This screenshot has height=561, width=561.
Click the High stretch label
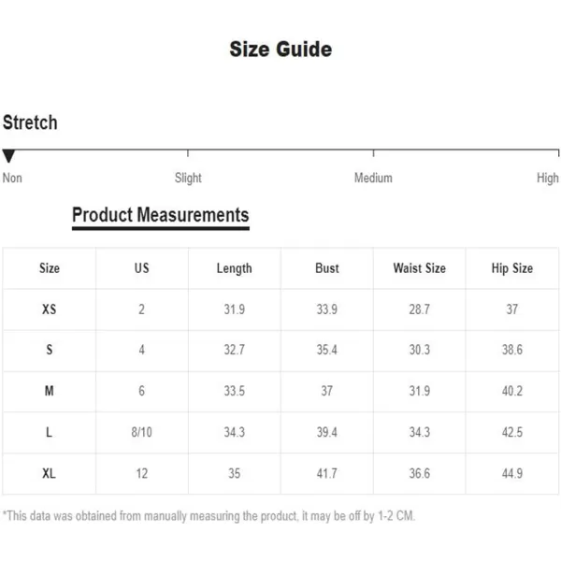click(548, 178)
